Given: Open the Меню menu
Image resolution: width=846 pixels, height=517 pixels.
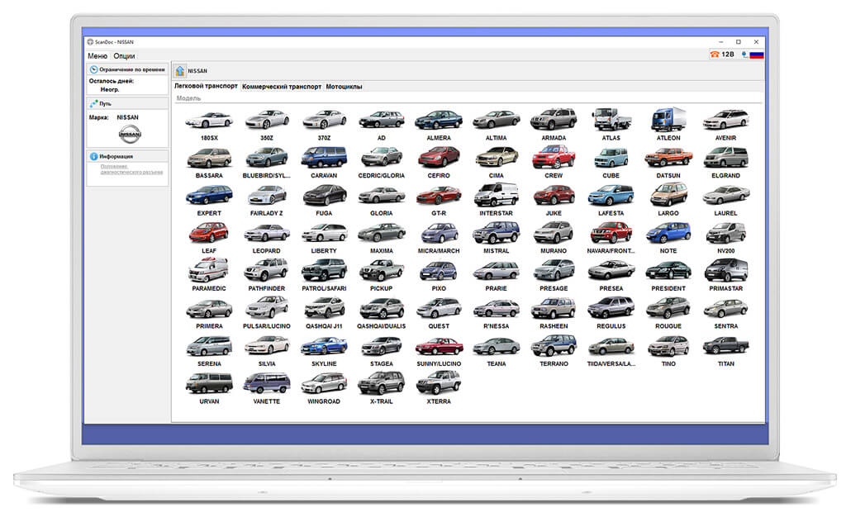Looking at the screenshot, I should (97, 56).
